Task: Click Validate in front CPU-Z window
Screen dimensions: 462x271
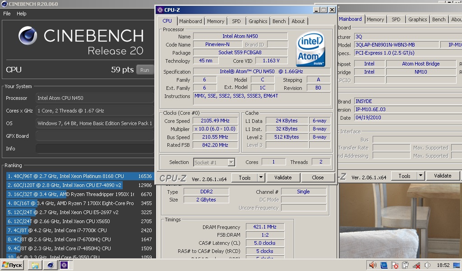Action: pos(283,178)
